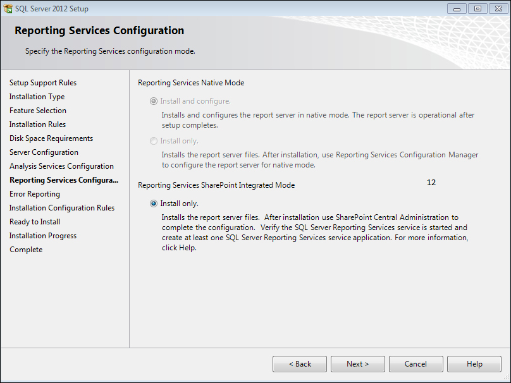Select Ready to Install step
The image size is (511, 383).
coord(35,222)
